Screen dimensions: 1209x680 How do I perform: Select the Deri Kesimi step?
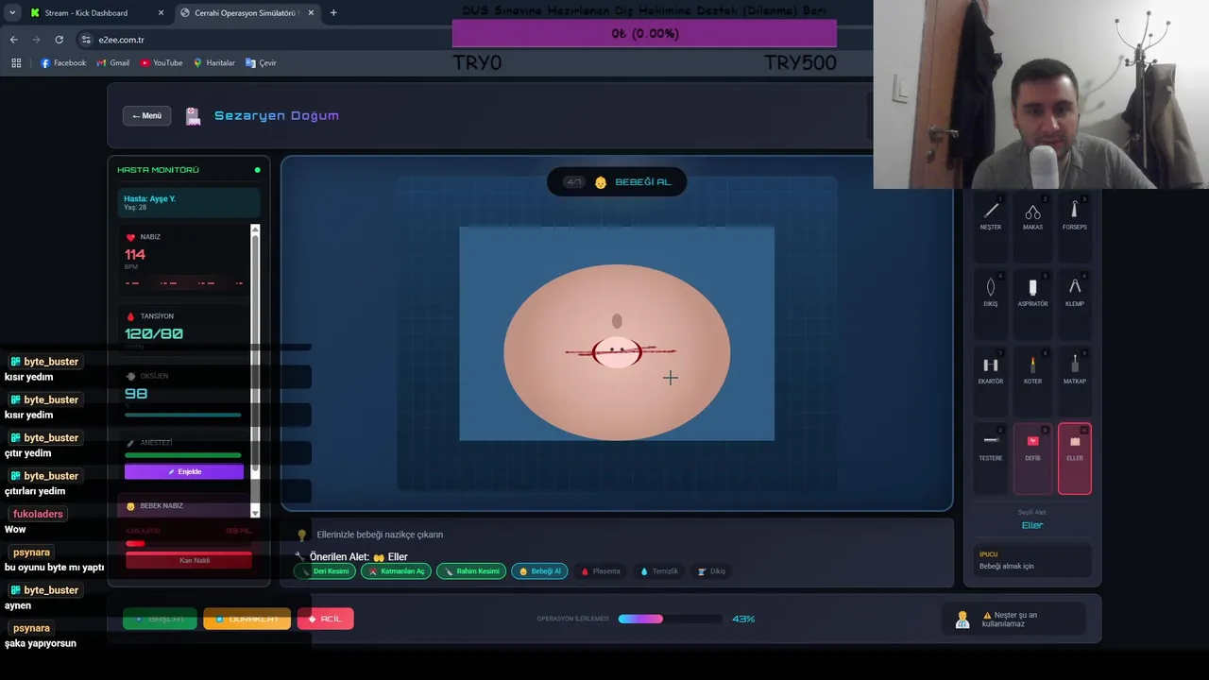325,571
